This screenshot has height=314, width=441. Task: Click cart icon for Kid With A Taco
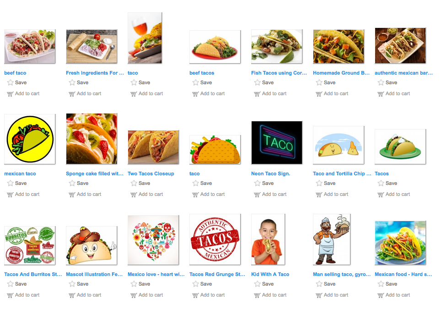(257, 295)
